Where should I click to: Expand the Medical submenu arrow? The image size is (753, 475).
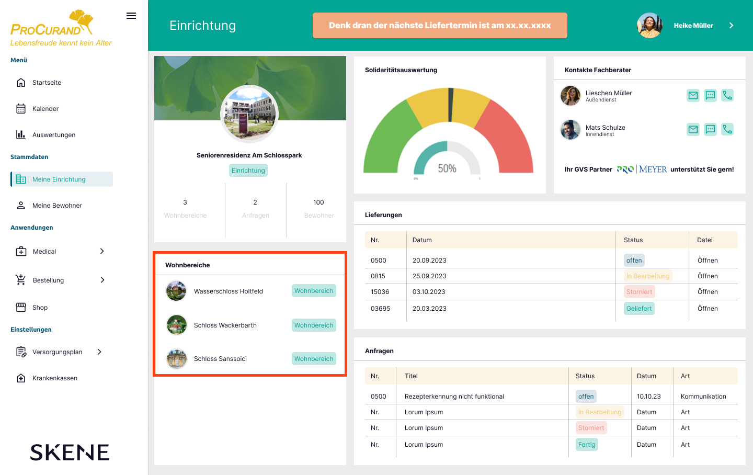(102, 251)
